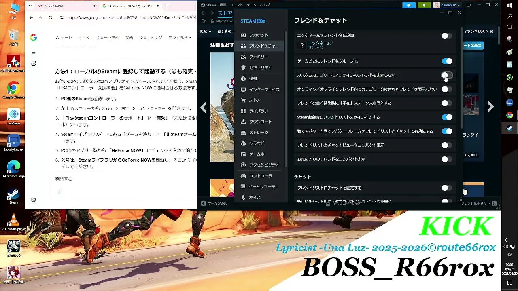The width and height of the screenshot is (518, 291).
Task: Toggle ignoring 不在 status when sorting friends
Action: (447, 103)
